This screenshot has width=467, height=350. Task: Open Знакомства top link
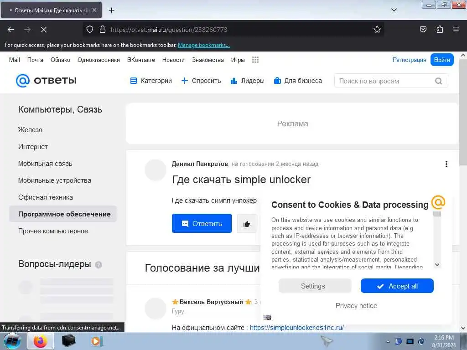(208, 60)
